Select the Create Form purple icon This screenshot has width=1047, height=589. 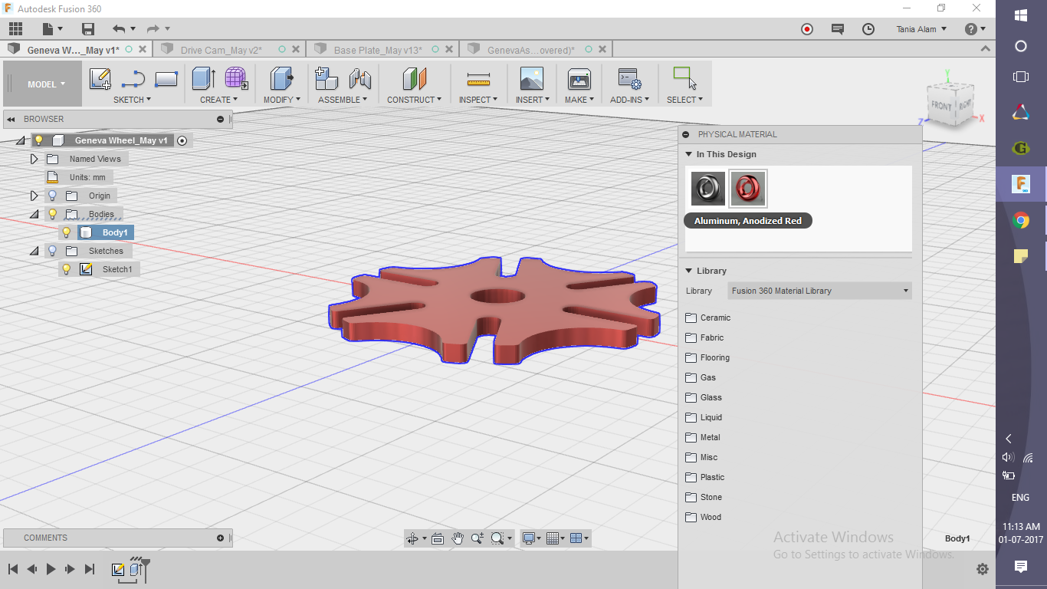(236, 78)
